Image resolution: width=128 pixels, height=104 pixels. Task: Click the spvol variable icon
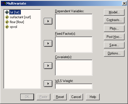(7, 27)
